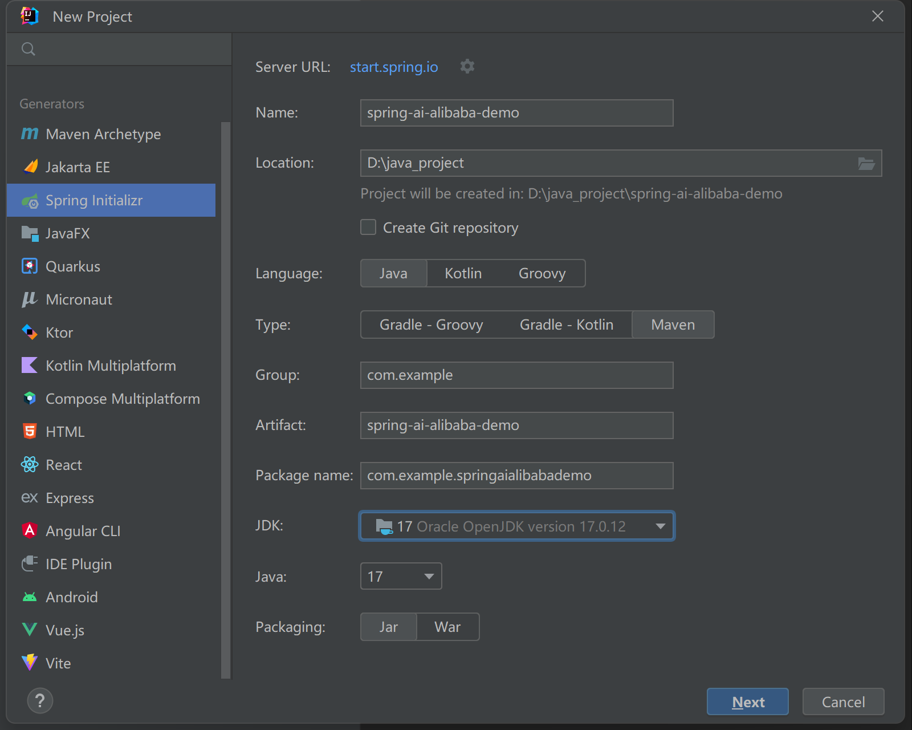Select Compose Multiplatform generator
The image size is (912, 730).
point(111,399)
